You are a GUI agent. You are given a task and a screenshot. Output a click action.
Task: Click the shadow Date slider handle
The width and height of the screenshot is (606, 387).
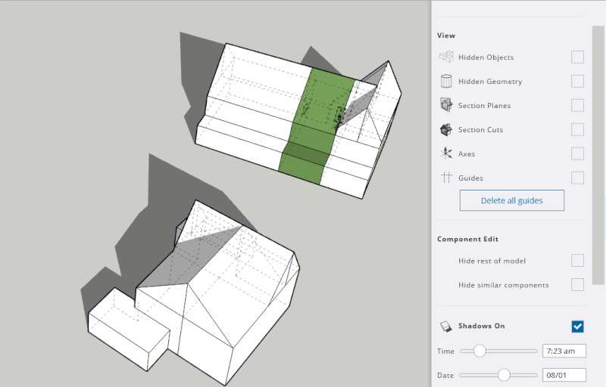click(x=504, y=375)
